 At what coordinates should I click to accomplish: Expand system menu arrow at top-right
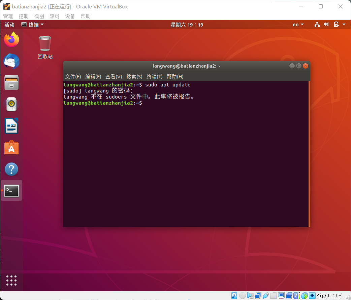[x=344, y=24]
